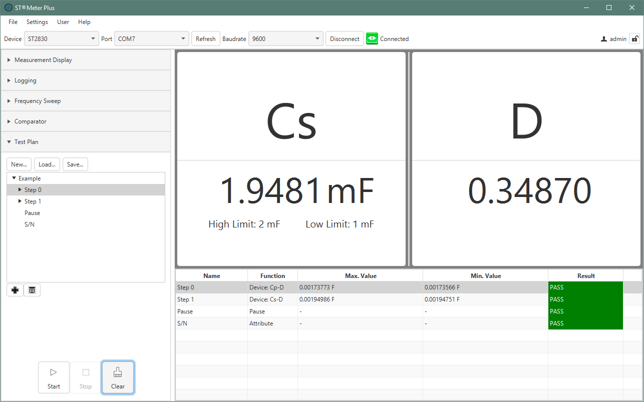Click the admin user icon
Viewport: 644px width, 402px height.
coord(604,39)
